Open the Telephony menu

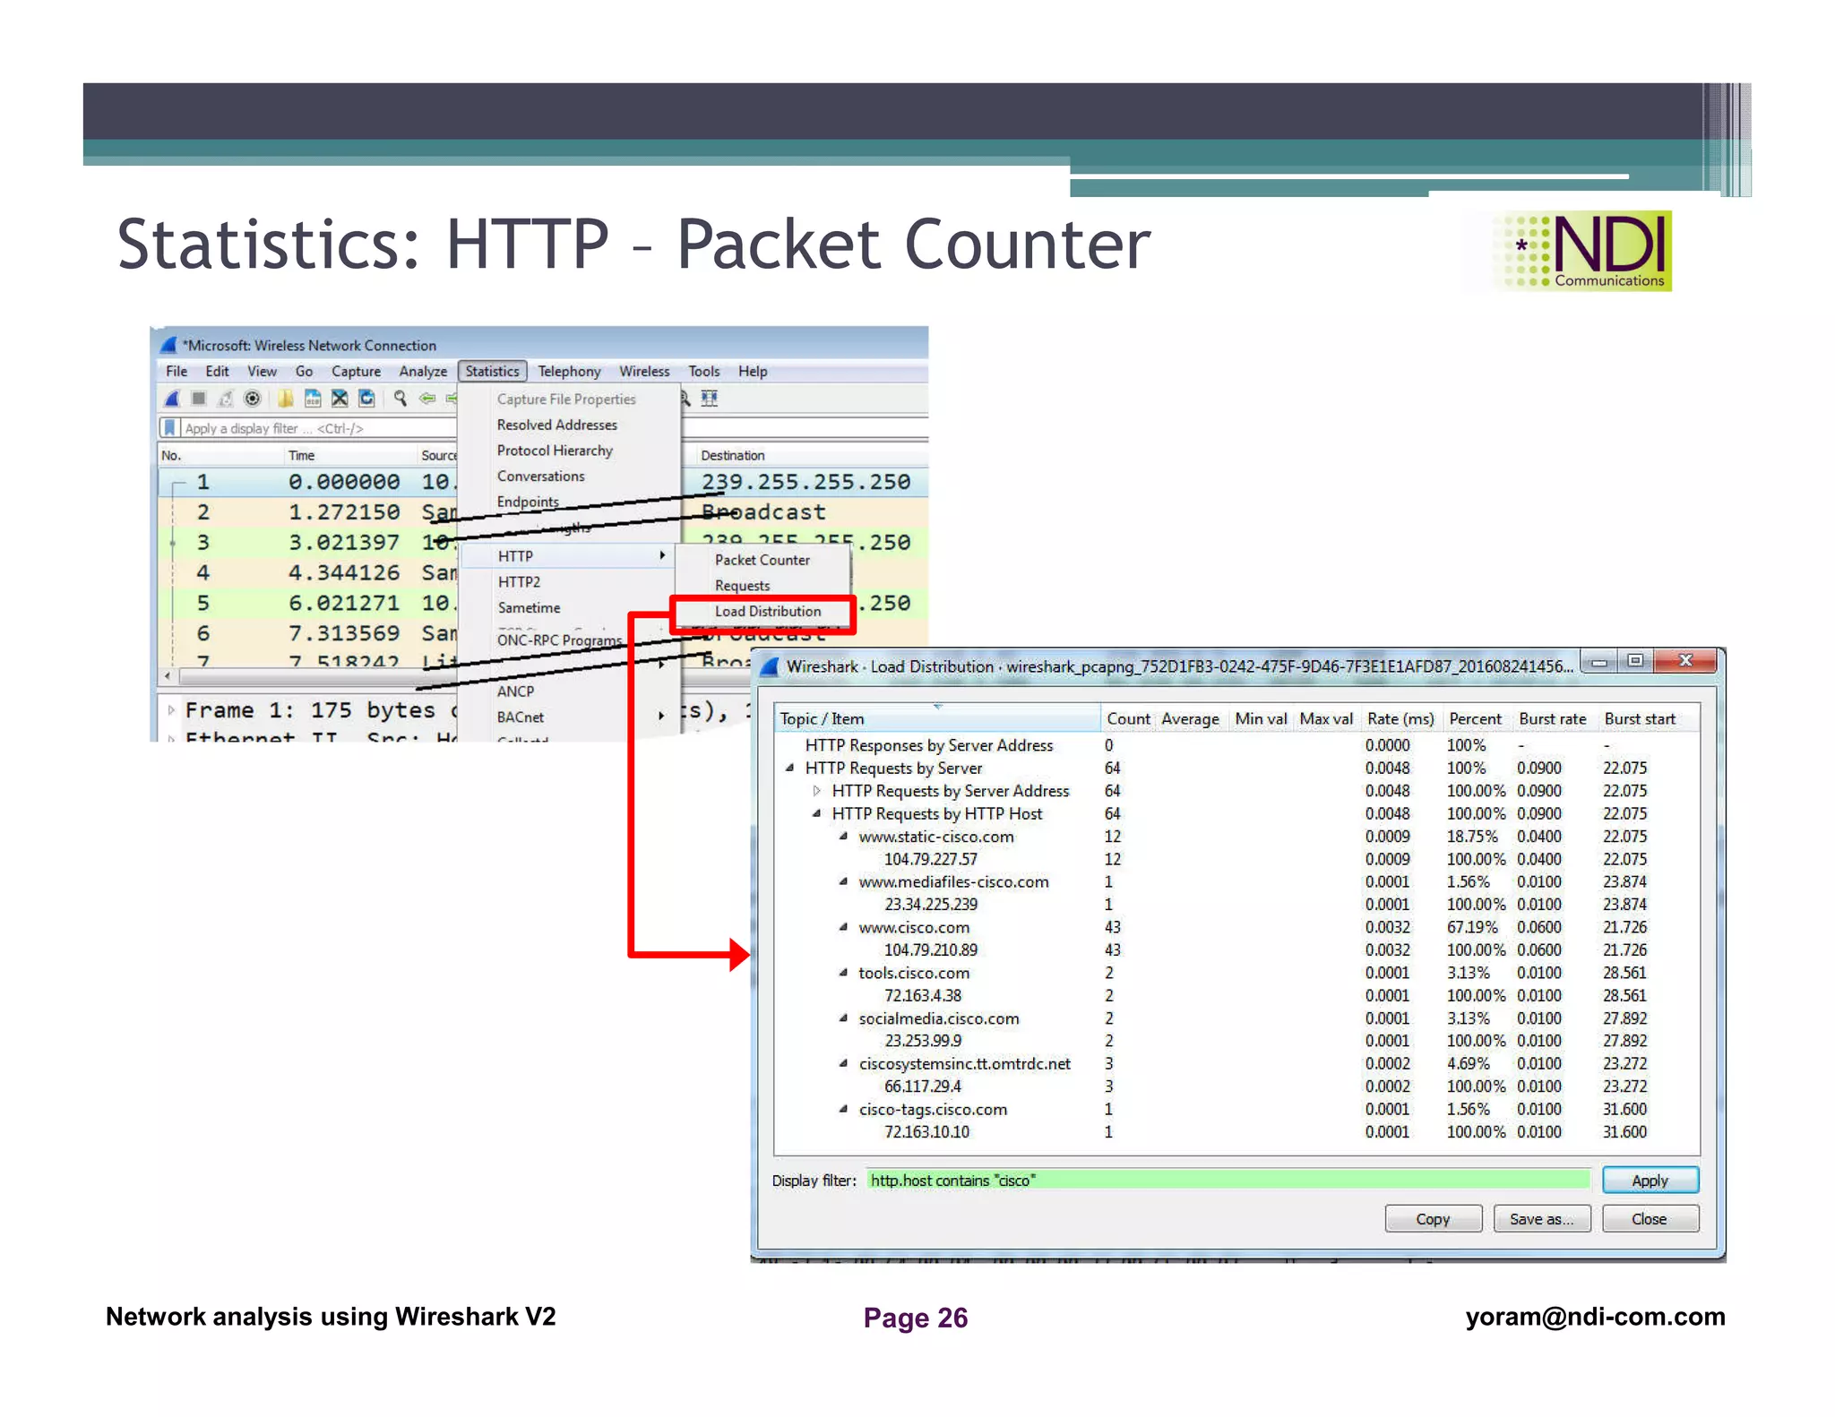point(569,371)
